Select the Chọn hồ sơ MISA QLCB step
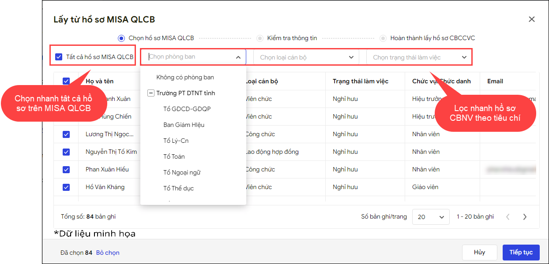549x264 pixels. pyautogui.click(x=121, y=38)
